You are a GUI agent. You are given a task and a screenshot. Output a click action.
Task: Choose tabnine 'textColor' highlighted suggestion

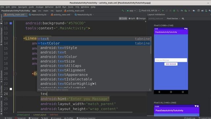(94, 43)
